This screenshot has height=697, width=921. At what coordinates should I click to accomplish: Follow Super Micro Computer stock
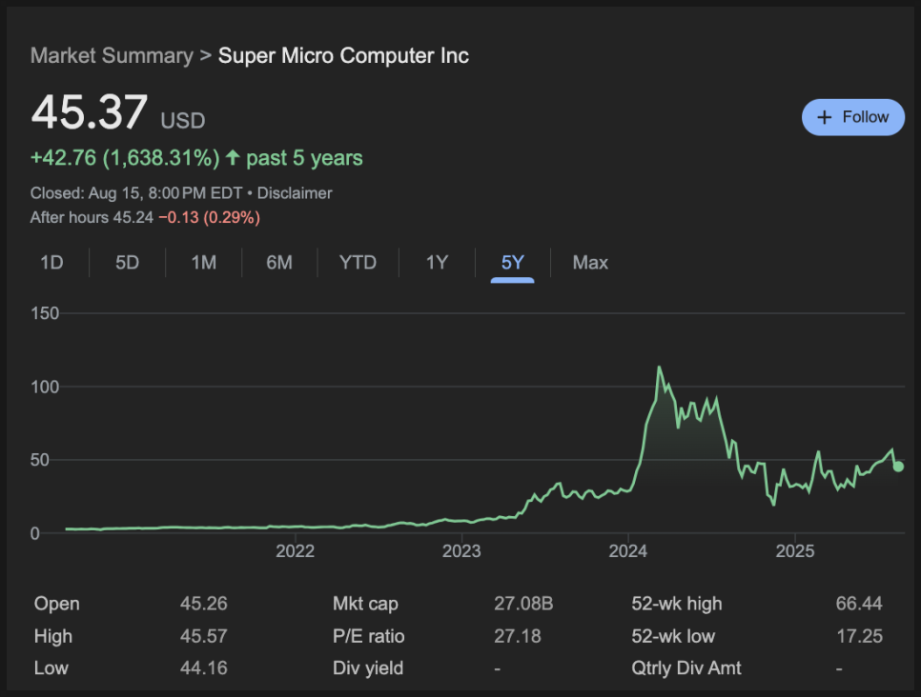[x=853, y=117]
